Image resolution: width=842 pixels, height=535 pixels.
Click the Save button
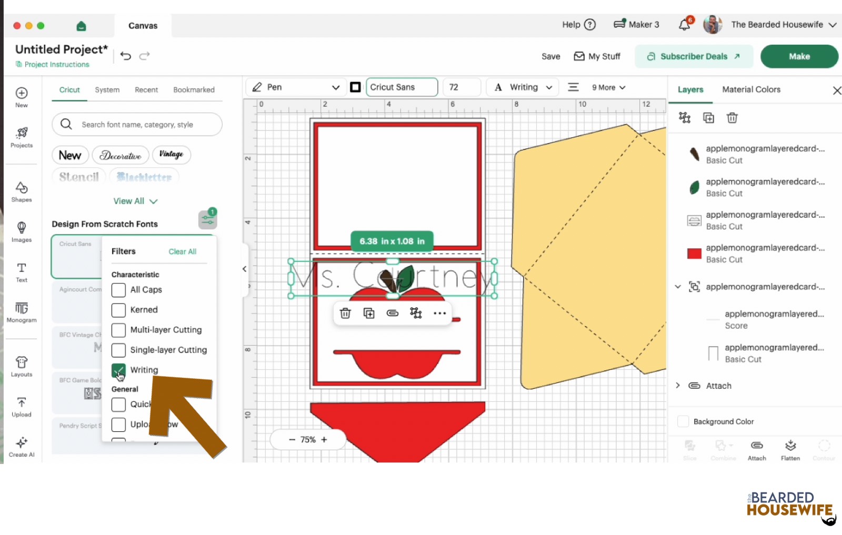coord(551,56)
